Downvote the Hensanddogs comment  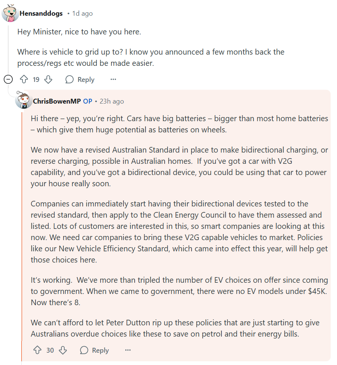pyautogui.click(x=48, y=80)
